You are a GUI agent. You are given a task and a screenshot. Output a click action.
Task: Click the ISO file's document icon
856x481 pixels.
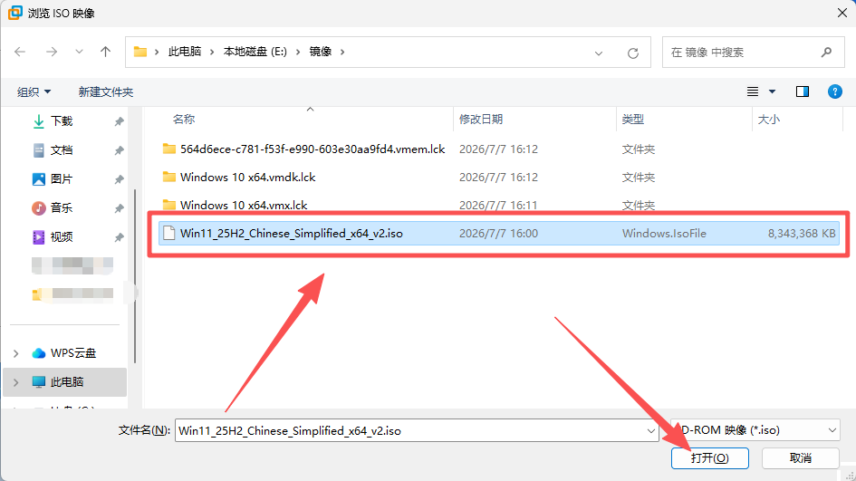tap(169, 233)
